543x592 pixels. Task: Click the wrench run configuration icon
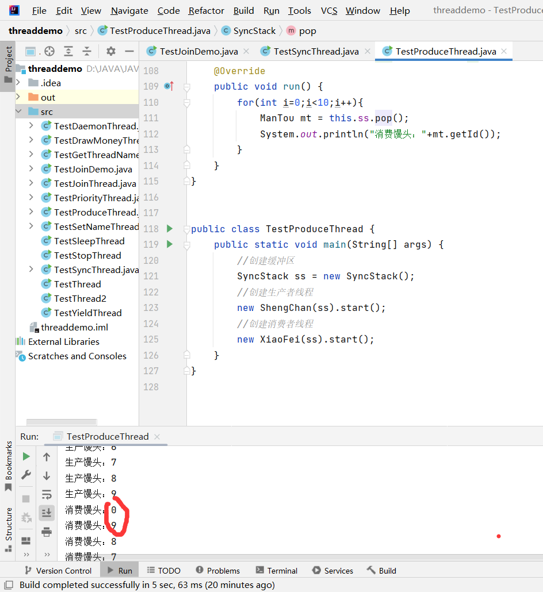click(x=26, y=475)
